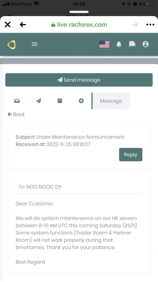Tap the sheet drag handle at top
This screenshot has height=282, width=158.
point(79,12)
